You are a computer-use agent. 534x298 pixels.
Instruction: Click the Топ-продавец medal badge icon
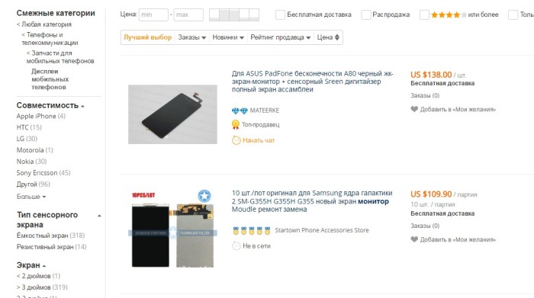(x=236, y=125)
